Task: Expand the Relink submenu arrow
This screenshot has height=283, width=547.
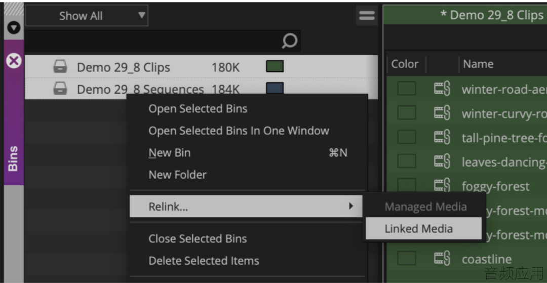Action: click(x=351, y=207)
